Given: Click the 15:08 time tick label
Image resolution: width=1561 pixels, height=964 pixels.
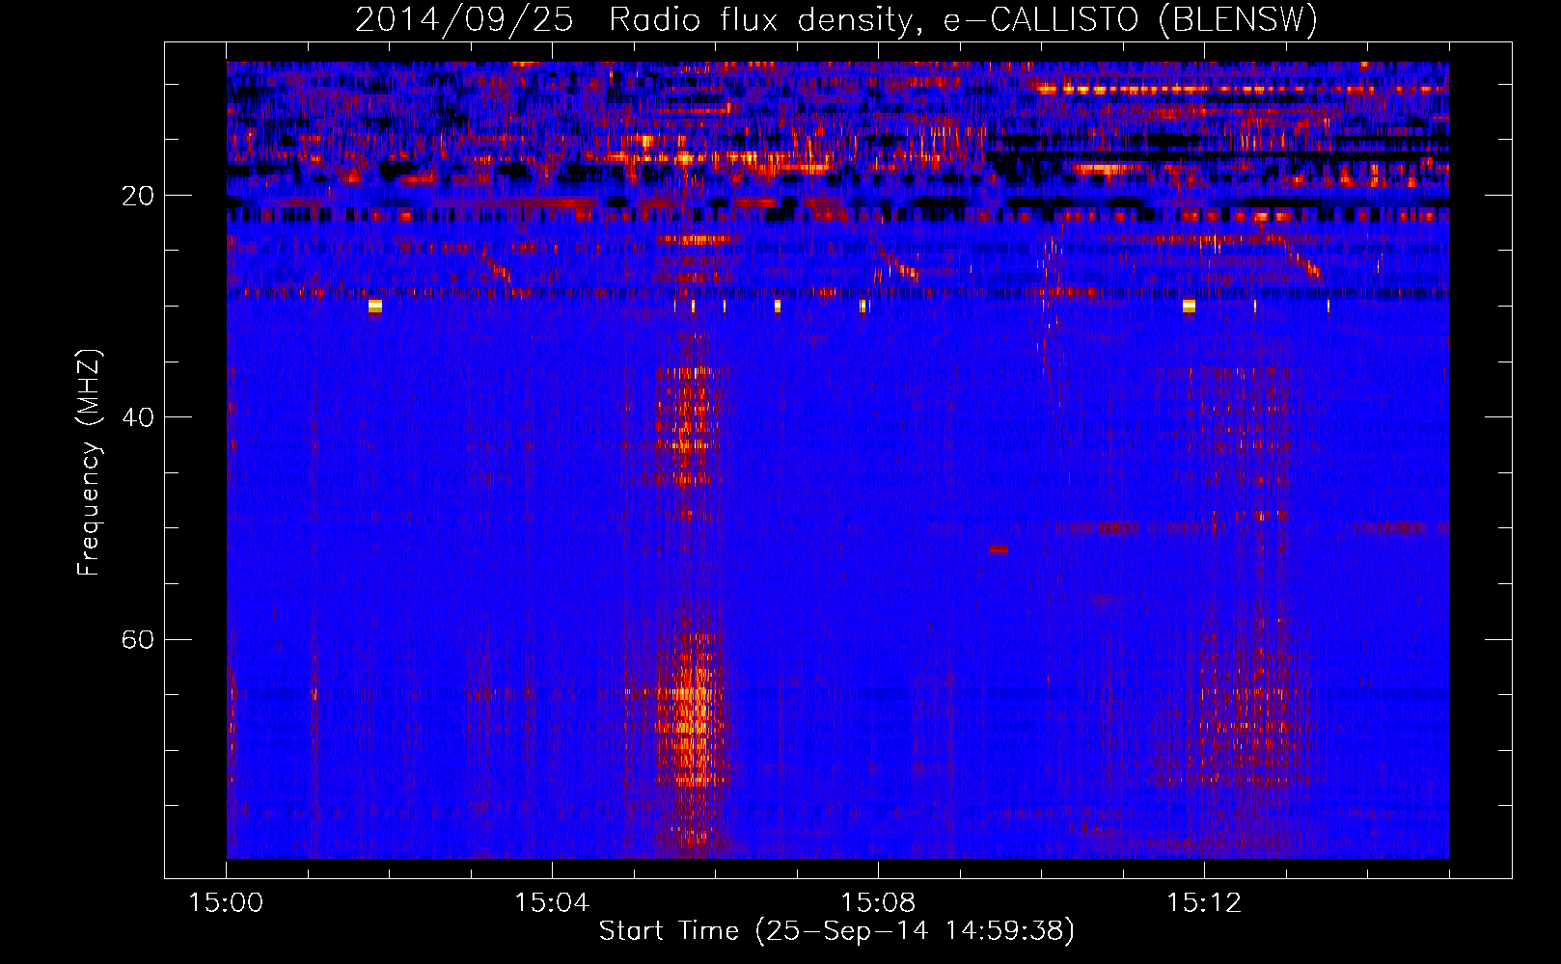Looking at the screenshot, I should [878, 903].
